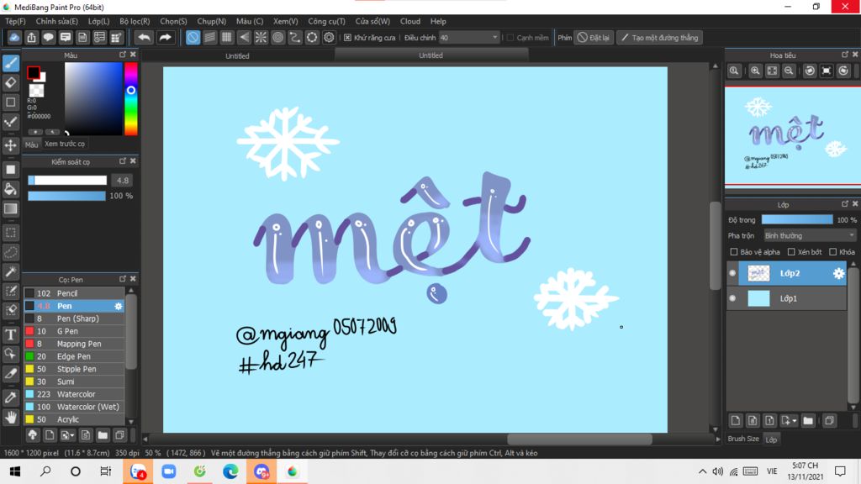
Task: Select the Brush tool in left toolbar
Action: pyautogui.click(x=10, y=63)
